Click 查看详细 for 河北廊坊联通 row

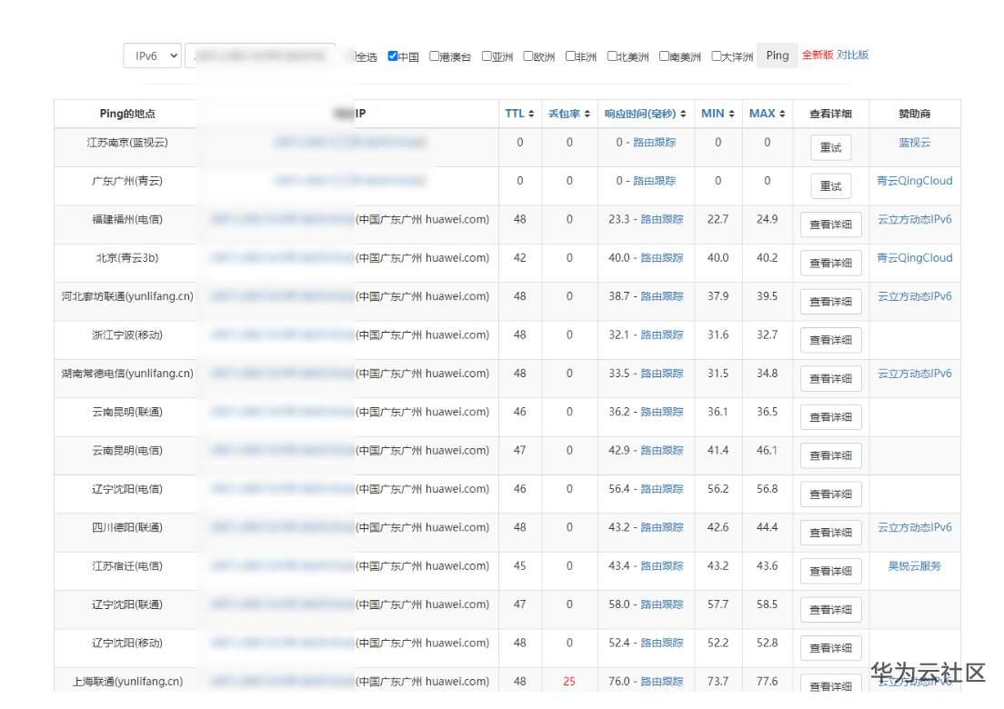click(830, 302)
